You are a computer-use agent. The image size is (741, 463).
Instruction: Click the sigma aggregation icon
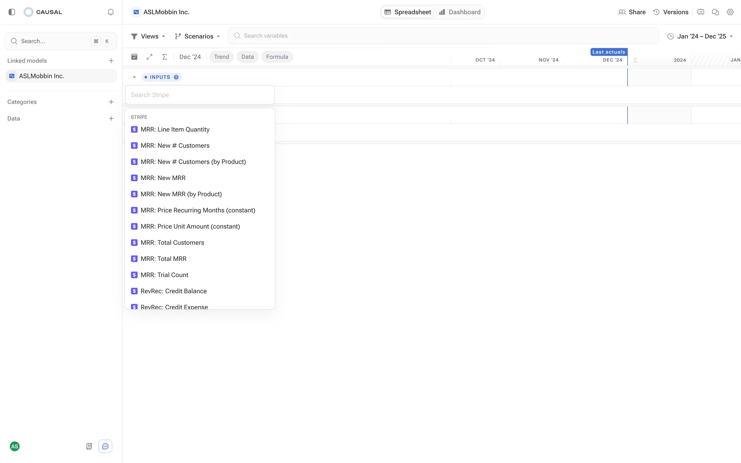(x=165, y=57)
